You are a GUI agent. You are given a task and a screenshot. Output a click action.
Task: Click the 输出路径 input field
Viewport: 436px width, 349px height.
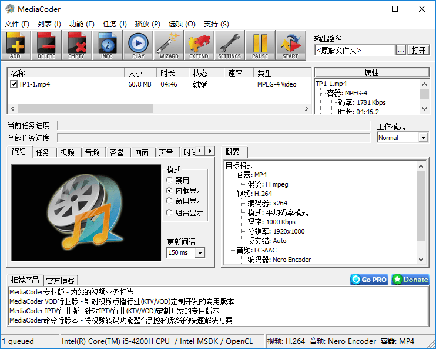pos(354,51)
